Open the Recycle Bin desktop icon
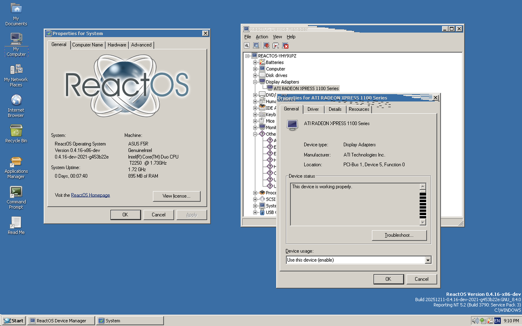 pos(16,130)
